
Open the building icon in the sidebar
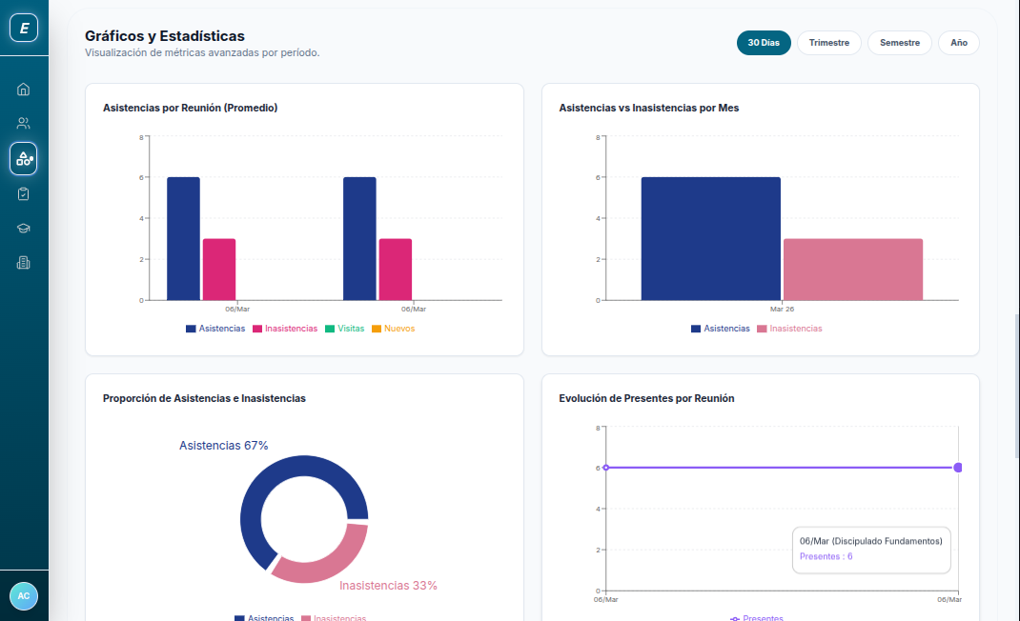click(24, 263)
